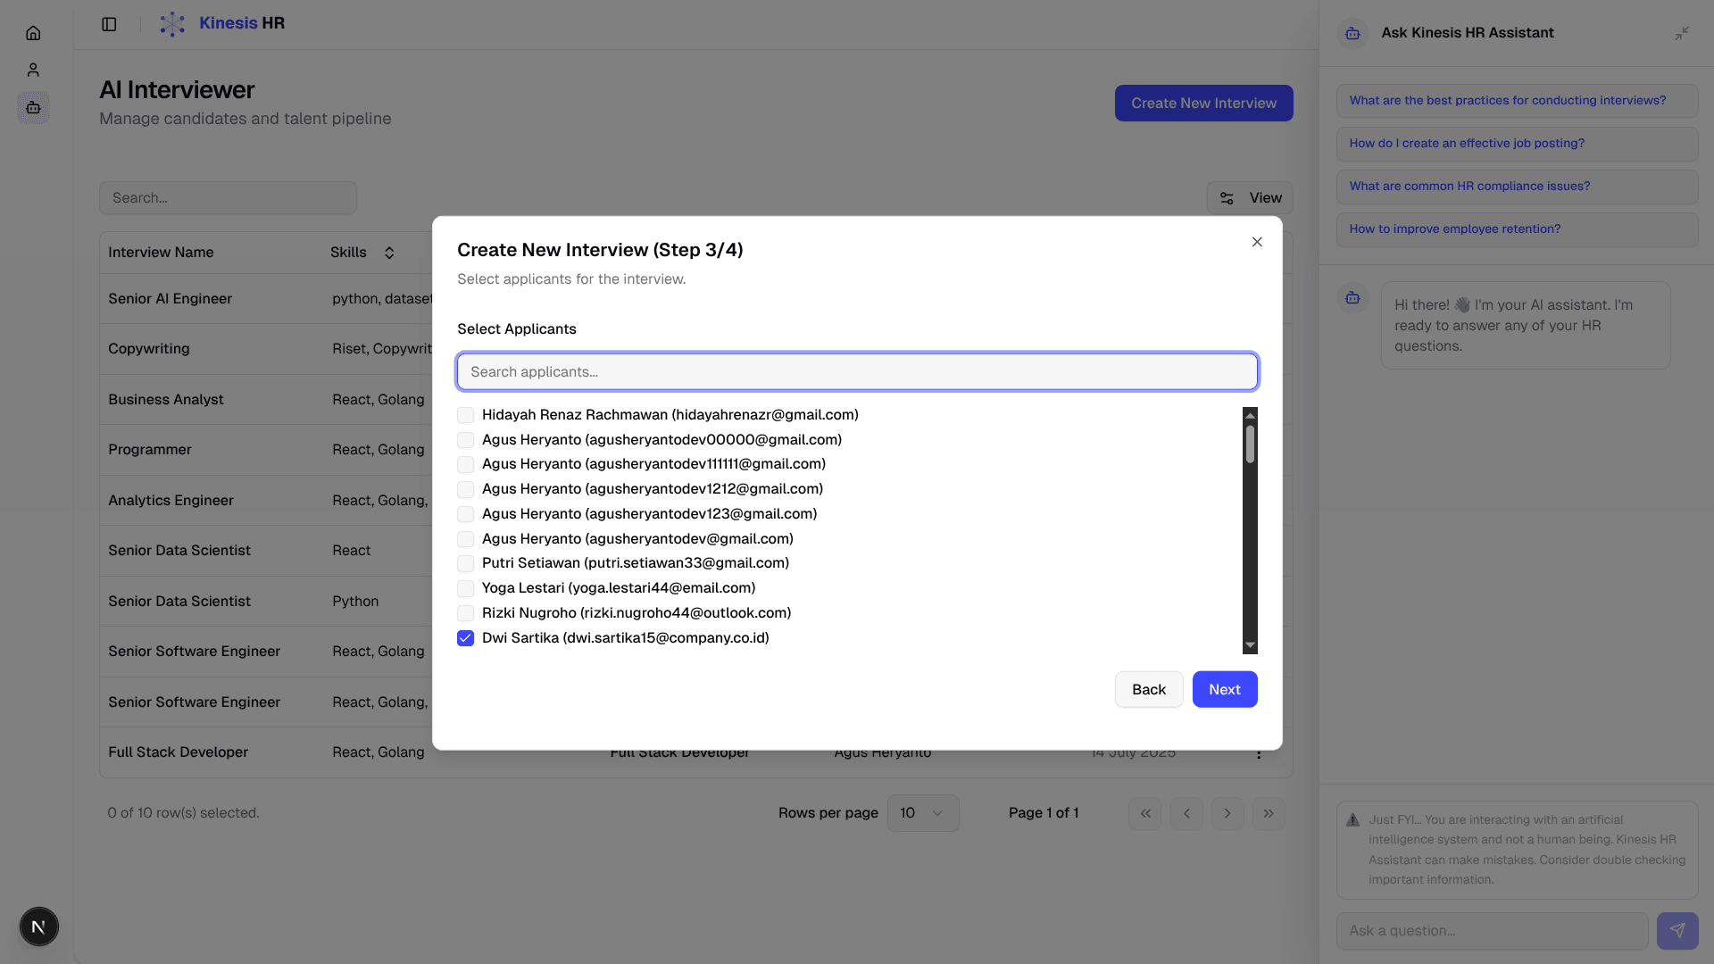Image resolution: width=1714 pixels, height=964 pixels.
Task: Open the View columns options
Action: 1249,197
